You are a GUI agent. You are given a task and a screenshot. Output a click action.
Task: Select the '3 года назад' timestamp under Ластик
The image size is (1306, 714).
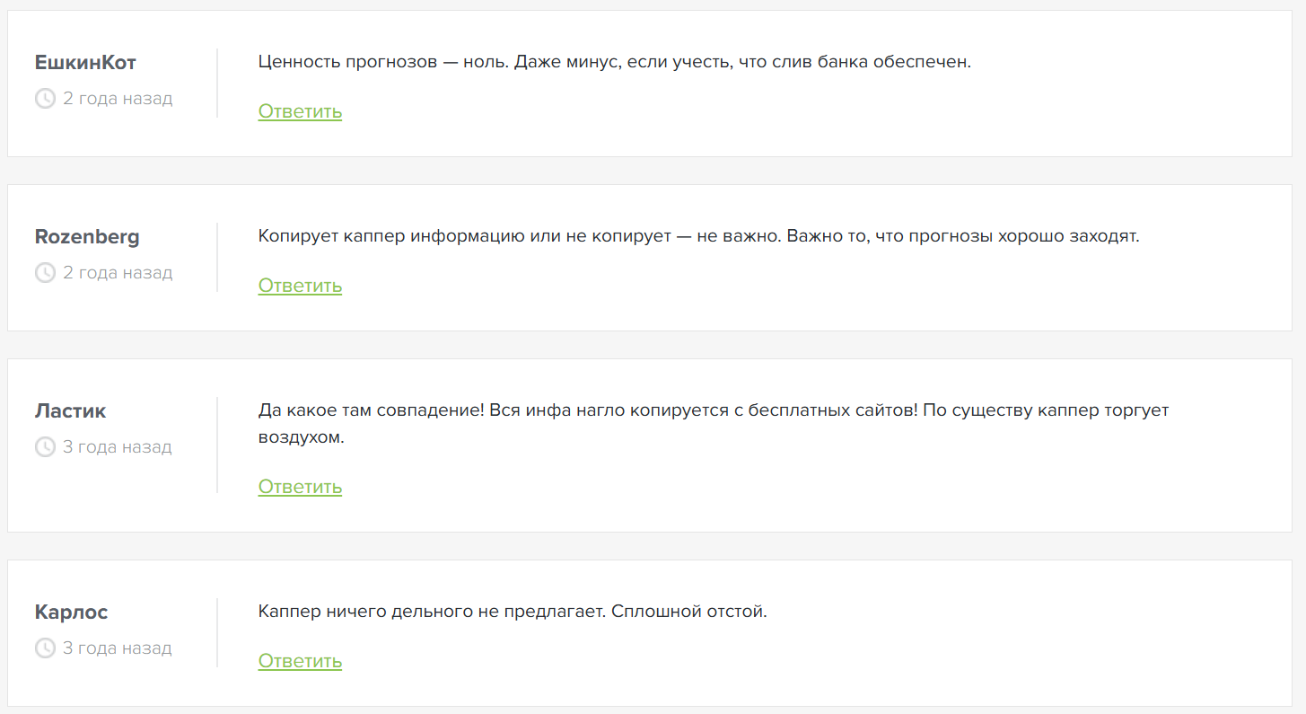point(116,446)
